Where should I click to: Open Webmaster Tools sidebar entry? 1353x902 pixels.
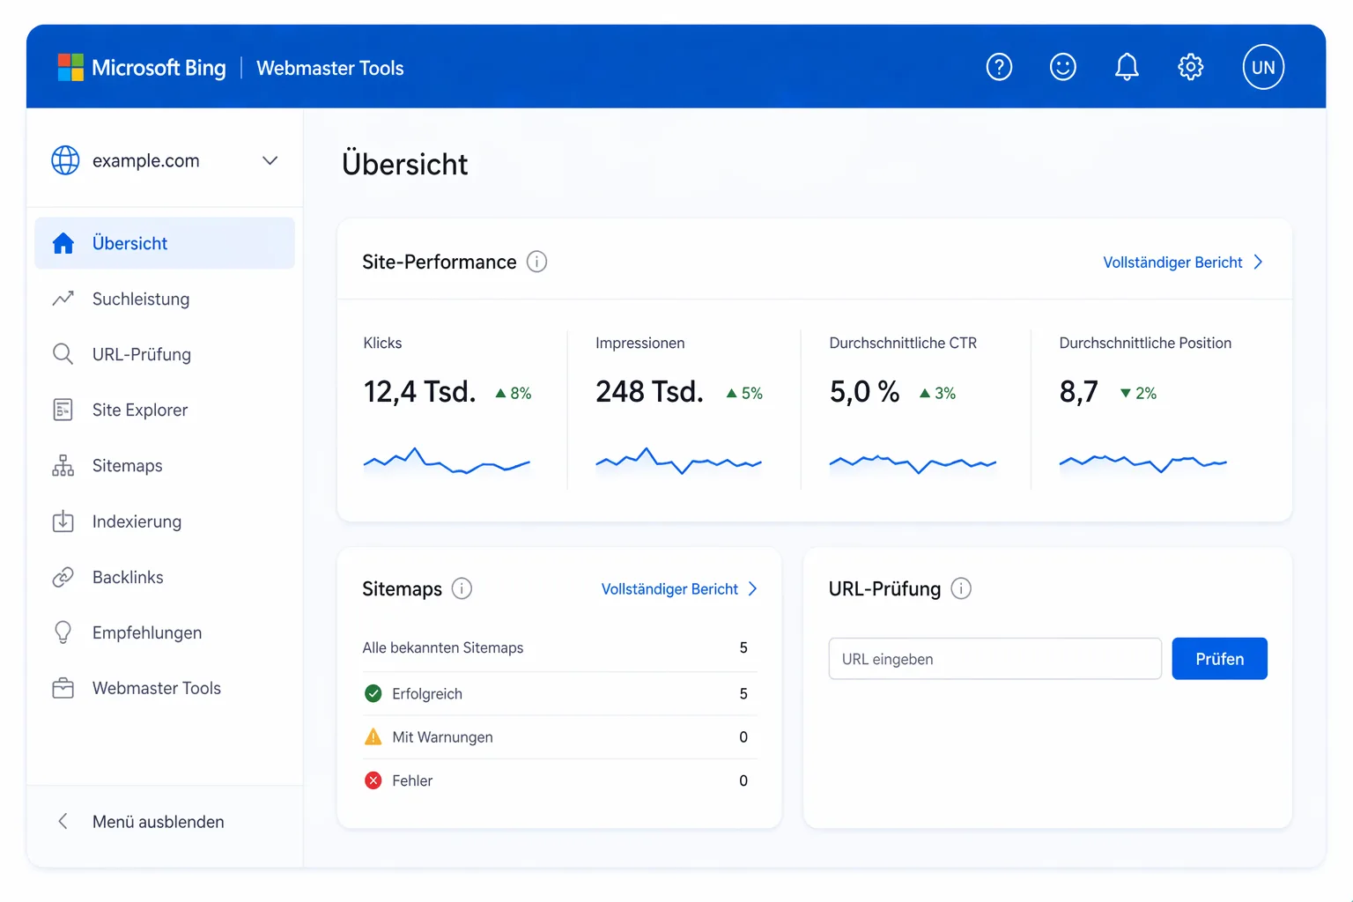pos(165,688)
